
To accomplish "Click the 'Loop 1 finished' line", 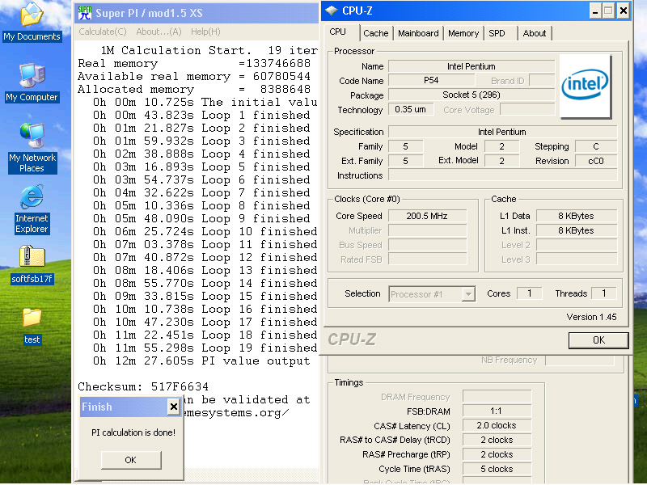I will click(x=201, y=115).
